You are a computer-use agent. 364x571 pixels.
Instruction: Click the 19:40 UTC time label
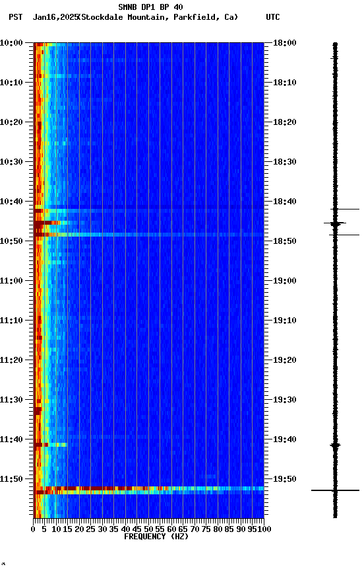click(x=284, y=440)
